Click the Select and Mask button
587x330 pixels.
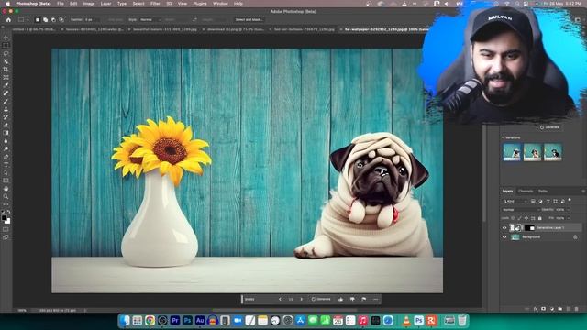coord(249,19)
